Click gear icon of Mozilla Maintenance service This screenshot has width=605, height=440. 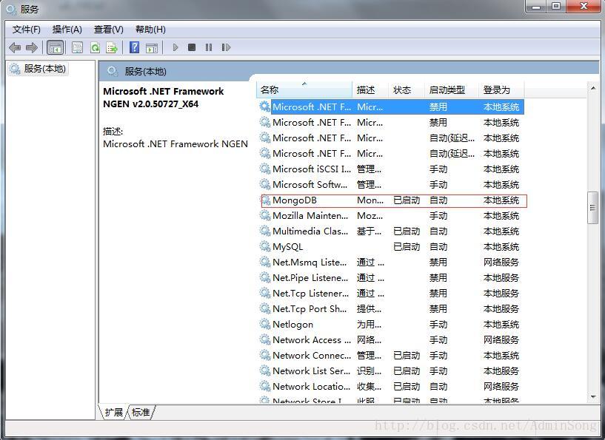tap(265, 215)
